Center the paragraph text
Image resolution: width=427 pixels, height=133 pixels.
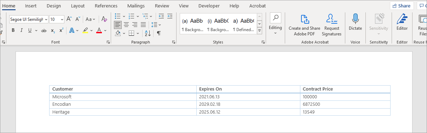tap(126, 24)
